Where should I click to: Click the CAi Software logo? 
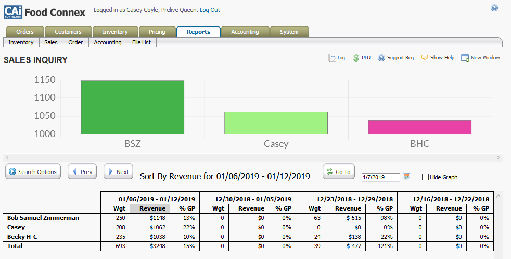click(x=13, y=12)
